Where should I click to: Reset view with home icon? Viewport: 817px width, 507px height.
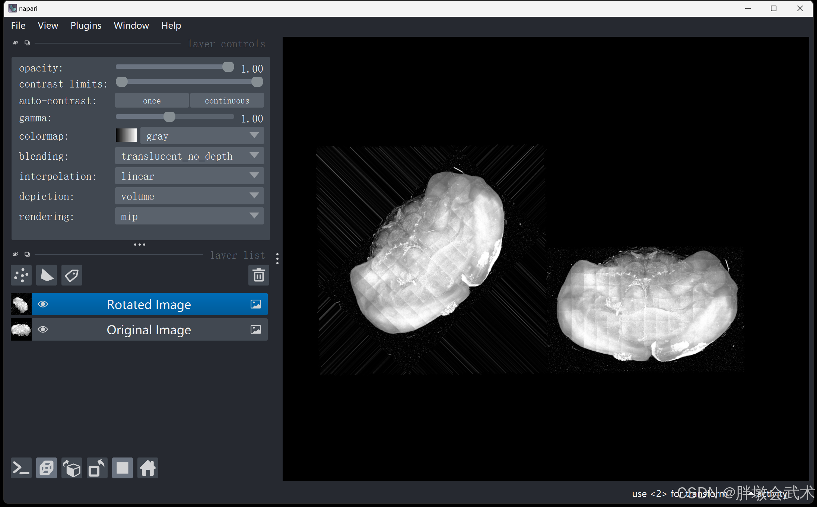point(148,468)
